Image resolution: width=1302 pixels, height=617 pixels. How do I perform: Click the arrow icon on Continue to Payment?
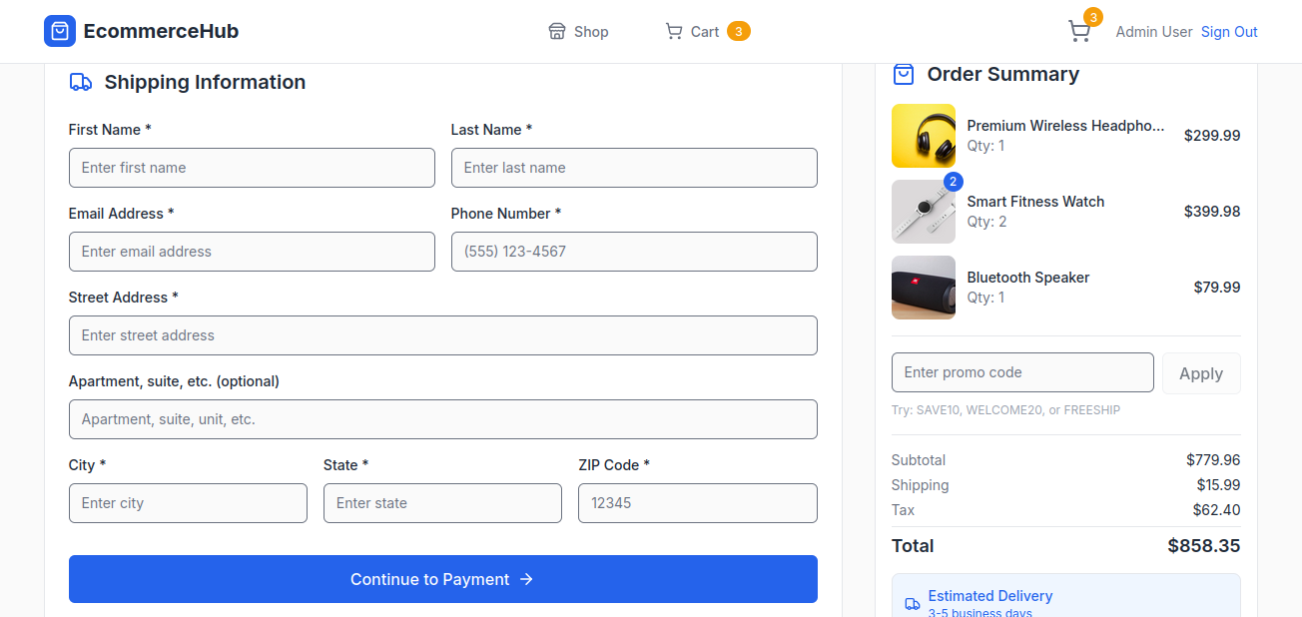point(527,579)
